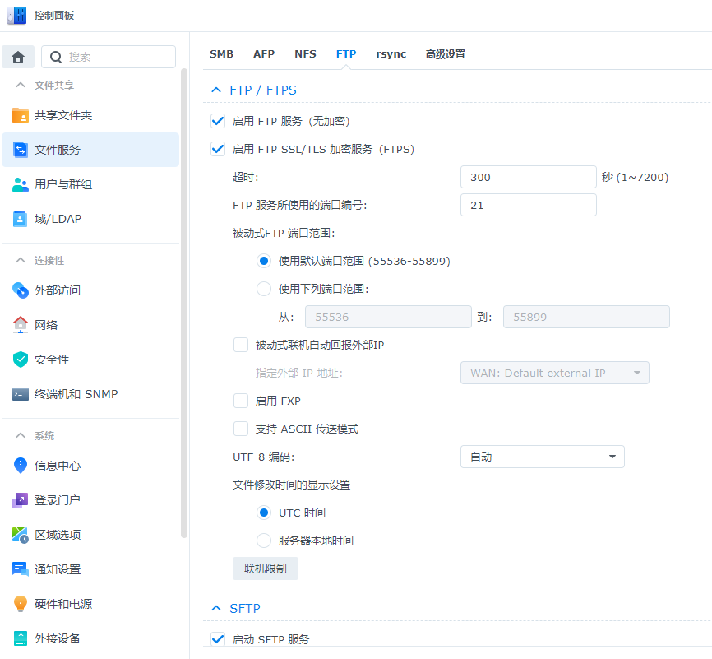
Task: Click the 超时 timeout field
Action: click(x=528, y=177)
